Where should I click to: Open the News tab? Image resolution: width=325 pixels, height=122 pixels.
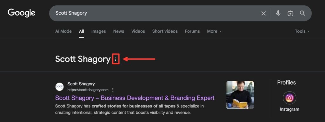coord(119,31)
